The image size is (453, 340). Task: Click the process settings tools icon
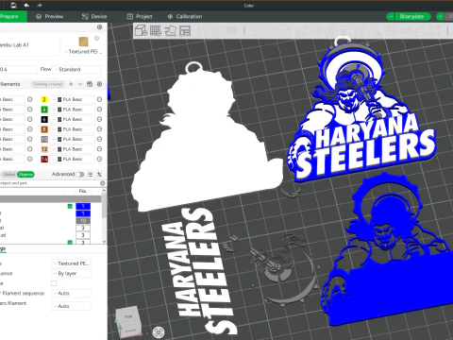coord(99,175)
